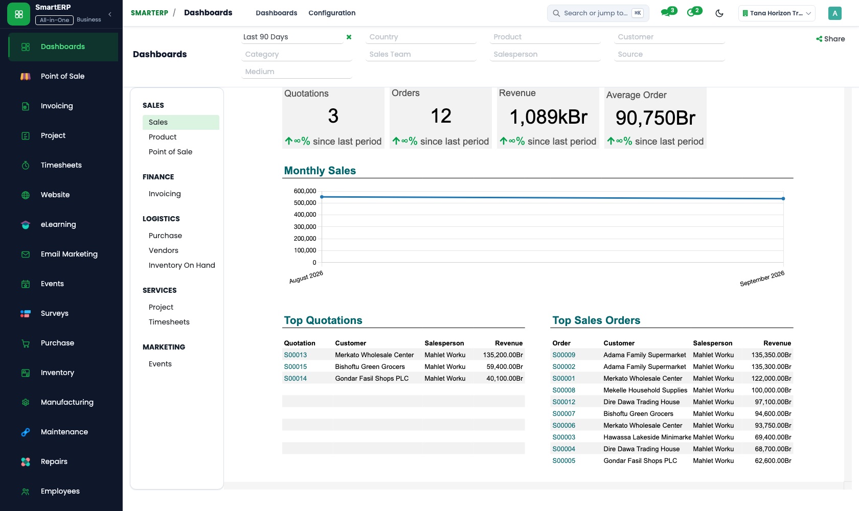Open the Repairs sidebar icon
This screenshot has width=859, height=511.
pos(26,461)
